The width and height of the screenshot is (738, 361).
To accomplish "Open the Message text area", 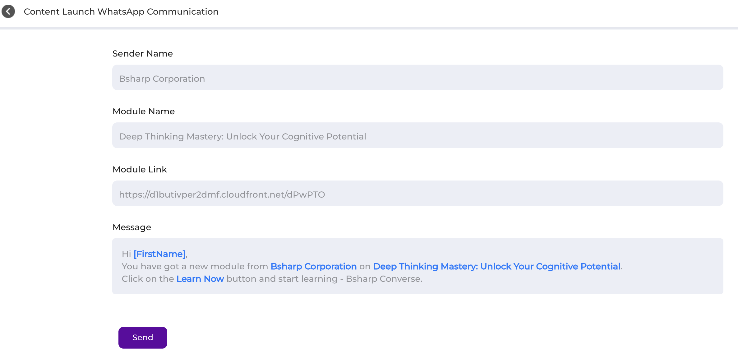I will [x=417, y=266].
